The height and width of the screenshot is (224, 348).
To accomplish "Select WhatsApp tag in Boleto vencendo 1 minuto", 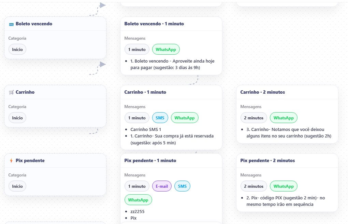I will [x=166, y=50].
